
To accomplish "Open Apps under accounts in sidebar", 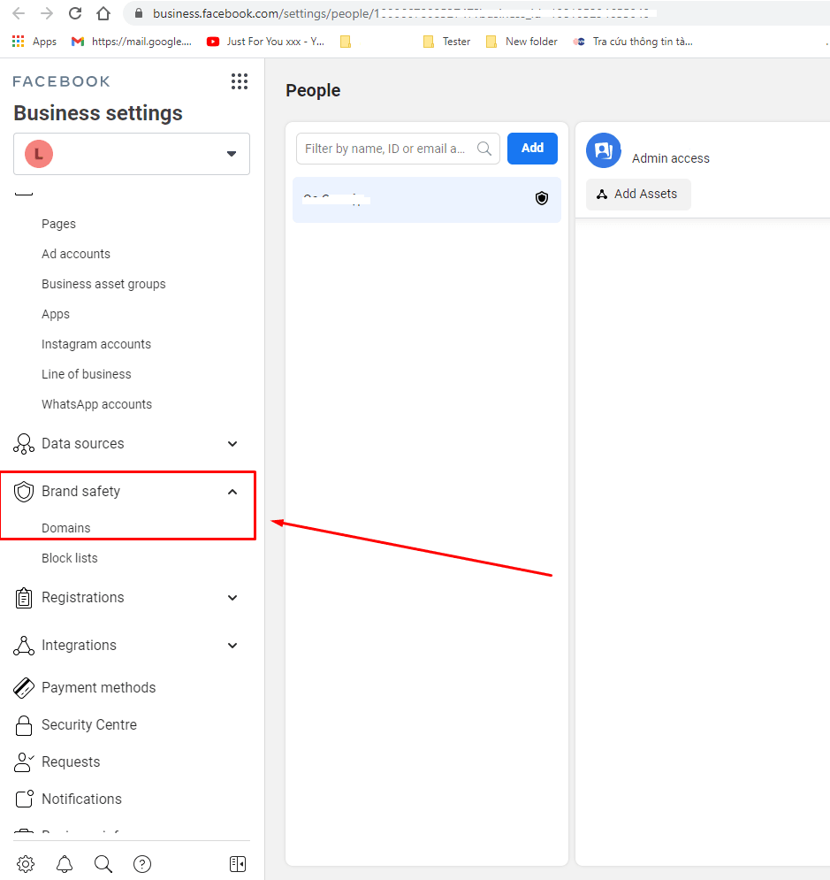I will (x=56, y=314).
